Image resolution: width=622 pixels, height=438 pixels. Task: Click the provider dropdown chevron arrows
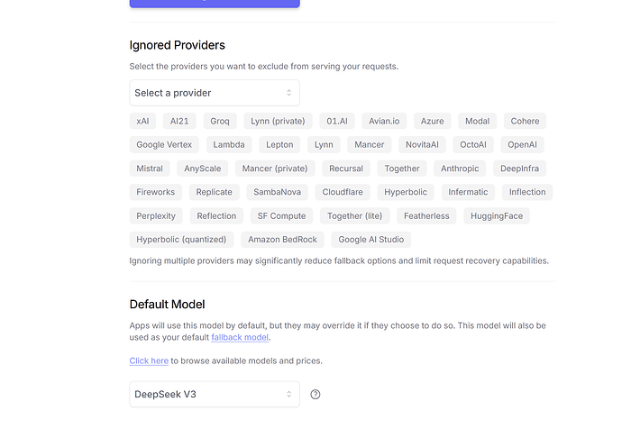coord(288,93)
